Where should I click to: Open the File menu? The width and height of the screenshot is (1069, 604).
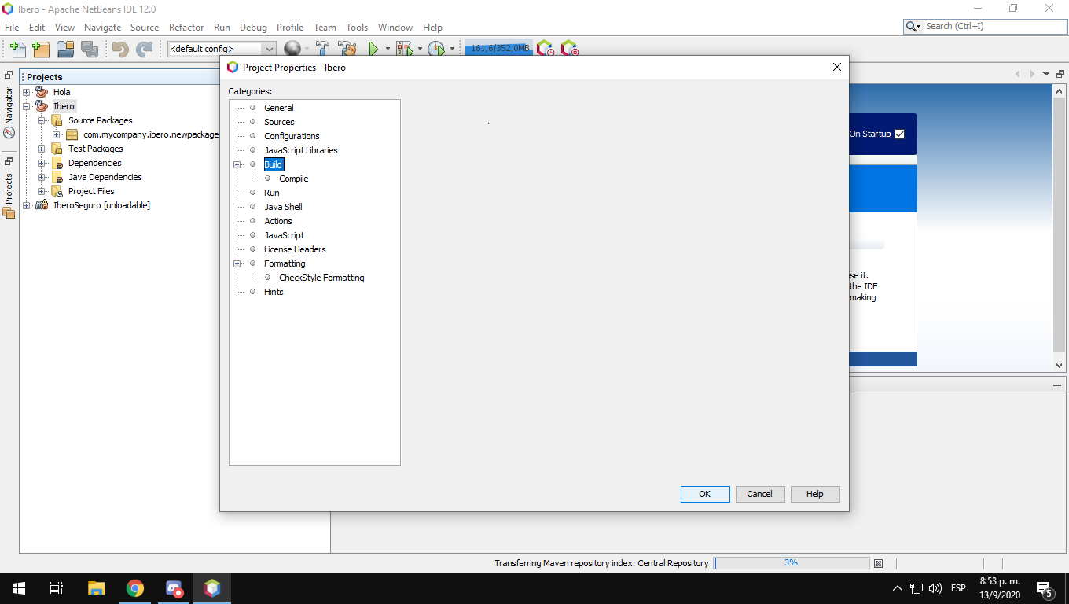tap(12, 27)
